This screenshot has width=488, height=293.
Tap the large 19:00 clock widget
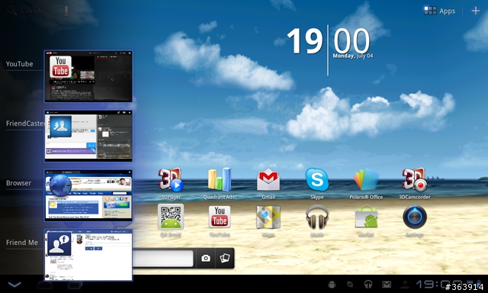coord(329,40)
